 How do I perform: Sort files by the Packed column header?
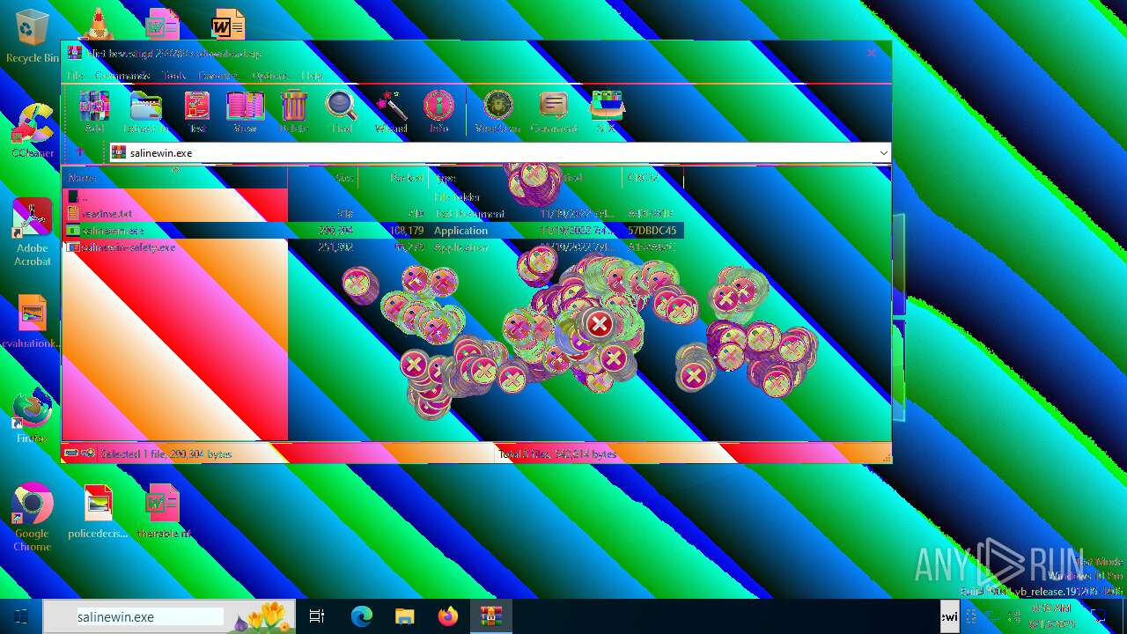tap(394, 177)
